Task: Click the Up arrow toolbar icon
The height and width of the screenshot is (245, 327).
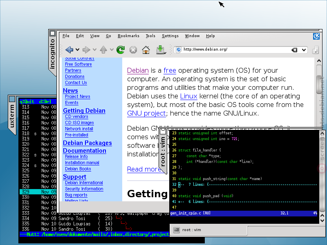Action: tap(103, 49)
